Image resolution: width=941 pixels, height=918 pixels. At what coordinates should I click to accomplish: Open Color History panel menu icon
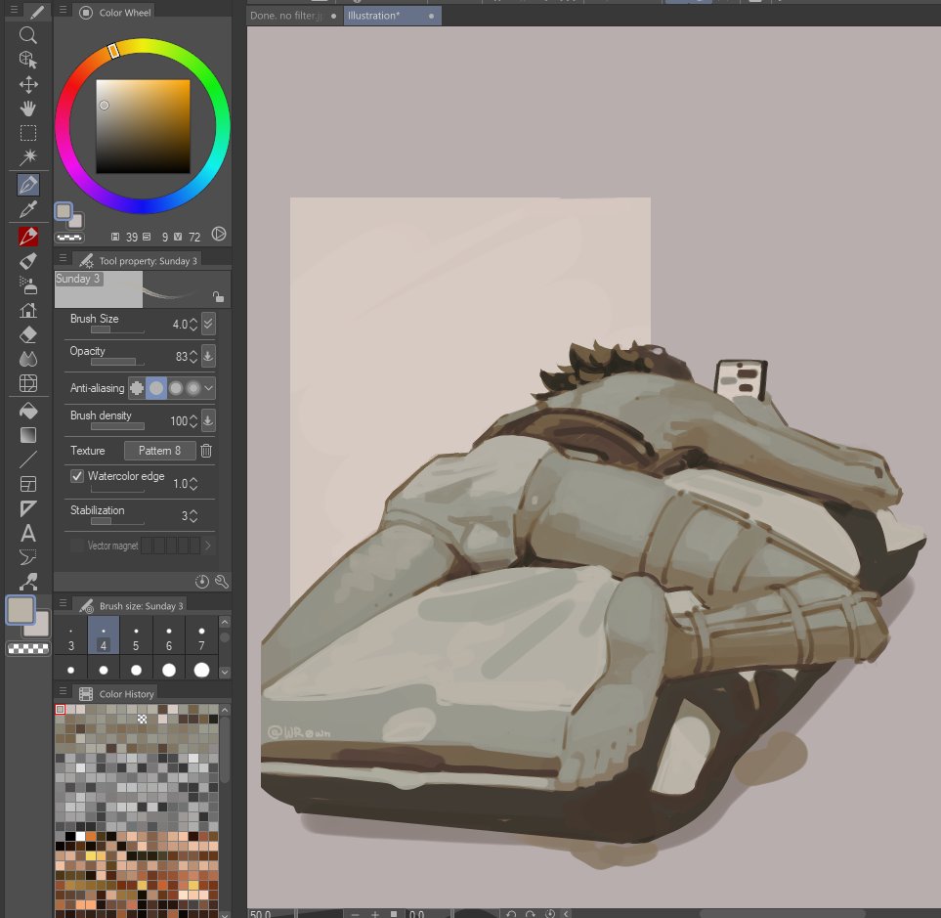(63, 691)
